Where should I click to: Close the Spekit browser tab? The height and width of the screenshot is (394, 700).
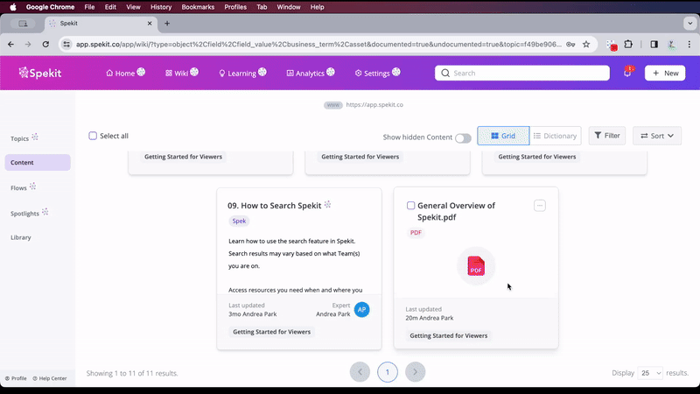150,24
